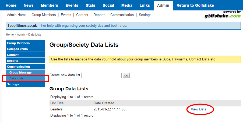Image resolution: width=243 pixels, height=123 pixels.
Task: Open the Communication submenu link in top bar
Action: [x=122, y=15]
